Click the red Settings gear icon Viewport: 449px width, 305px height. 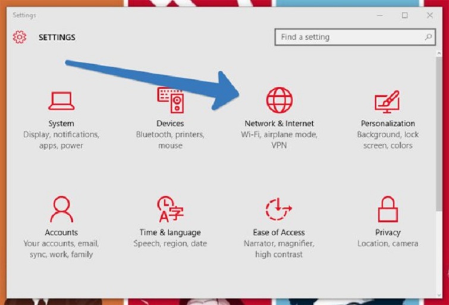click(20, 37)
